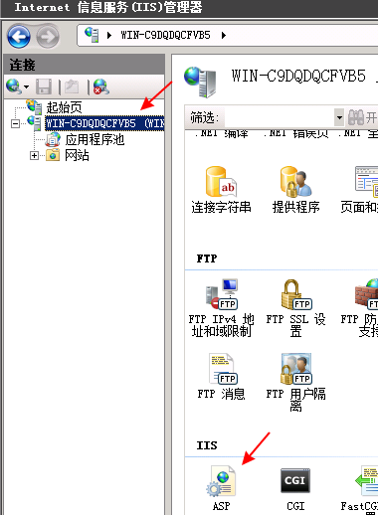The image size is (378, 515).
Task: Click the back navigation arrow
Action: pos(19,36)
